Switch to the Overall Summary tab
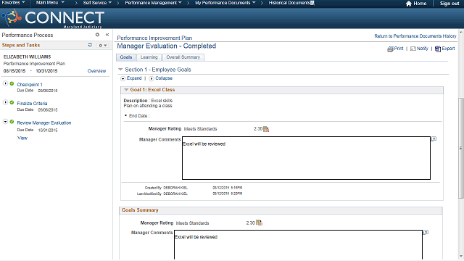 coord(183,57)
